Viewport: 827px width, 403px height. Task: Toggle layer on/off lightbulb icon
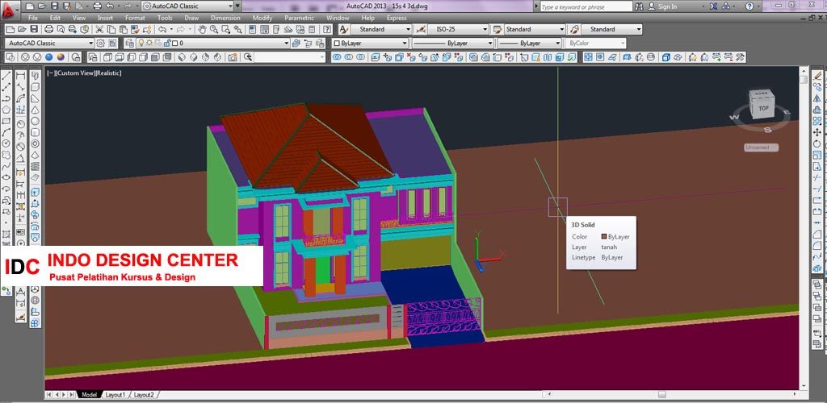[x=141, y=44]
